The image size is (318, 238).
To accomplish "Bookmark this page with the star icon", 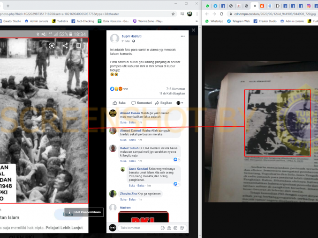I will (x=173, y=14).
